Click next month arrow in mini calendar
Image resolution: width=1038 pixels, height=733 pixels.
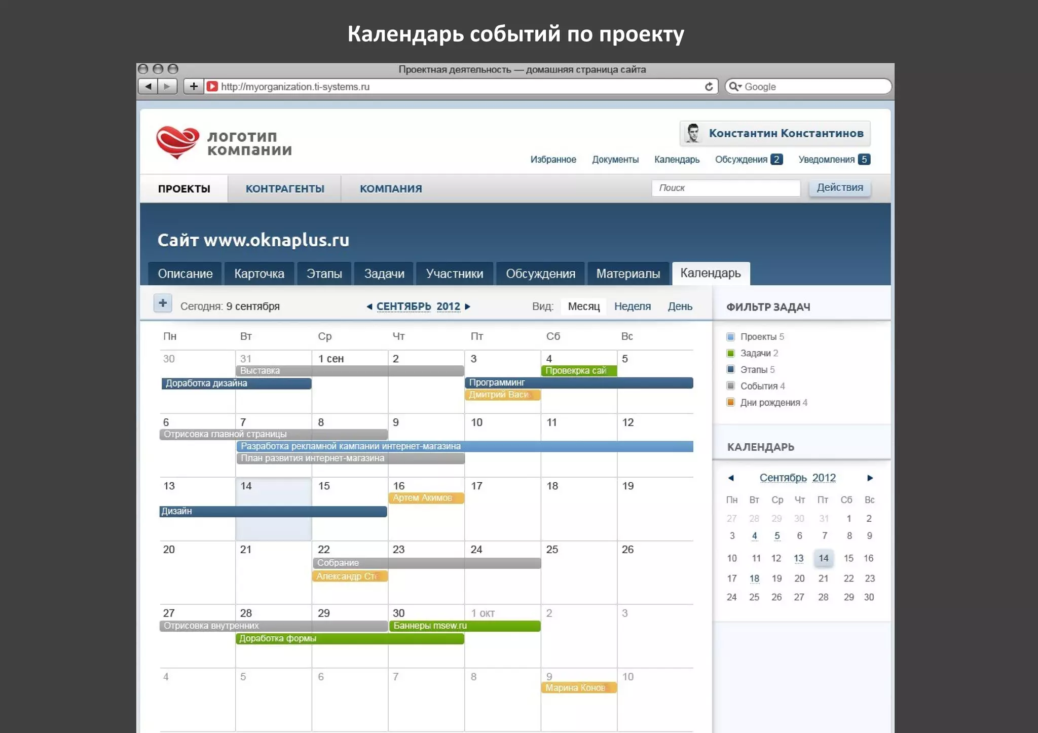pyautogui.click(x=870, y=478)
